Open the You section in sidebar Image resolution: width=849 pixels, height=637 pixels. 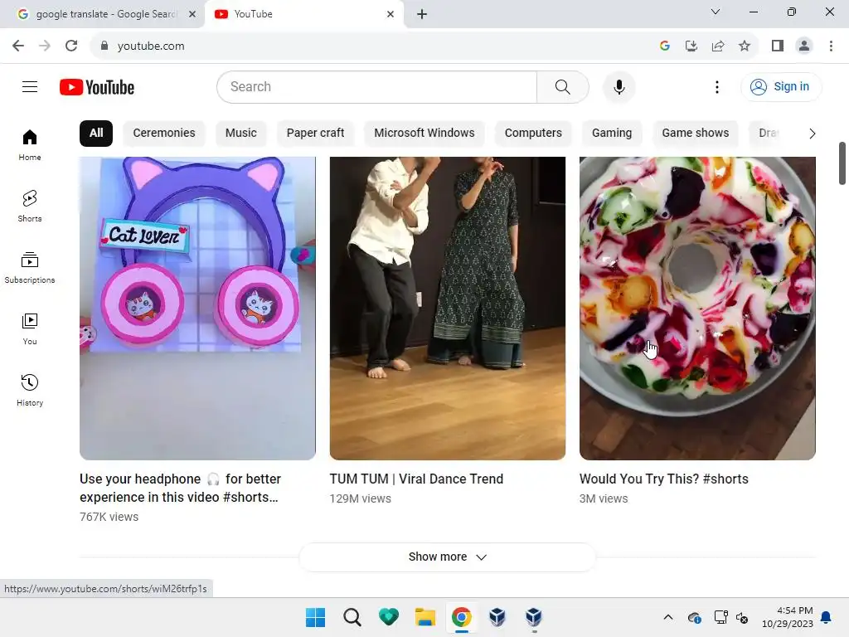30,328
